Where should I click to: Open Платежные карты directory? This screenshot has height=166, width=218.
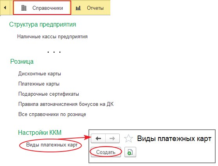pyautogui.click(x=39, y=84)
